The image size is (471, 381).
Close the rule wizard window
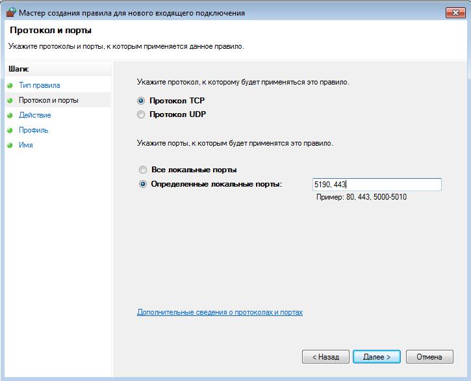[x=455, y=12]
